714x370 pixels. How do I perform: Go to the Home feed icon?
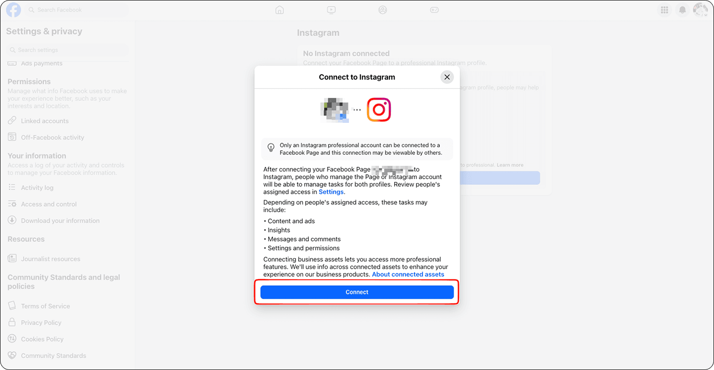tap(280, 10)
